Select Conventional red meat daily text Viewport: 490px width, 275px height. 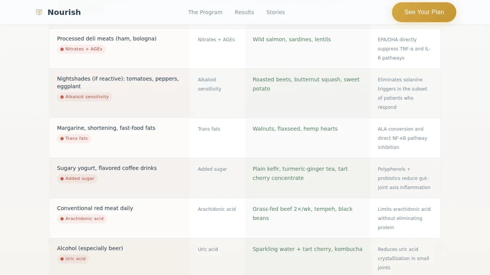(x=95, y=208)
